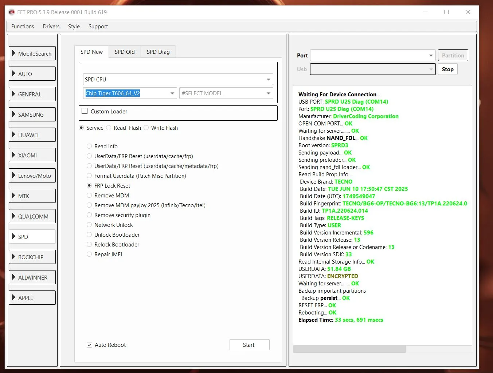This screenshot has width=493, height=373.
Task: Expand the MobileSearch sidebar arrow
Action: tap(13, 53)
